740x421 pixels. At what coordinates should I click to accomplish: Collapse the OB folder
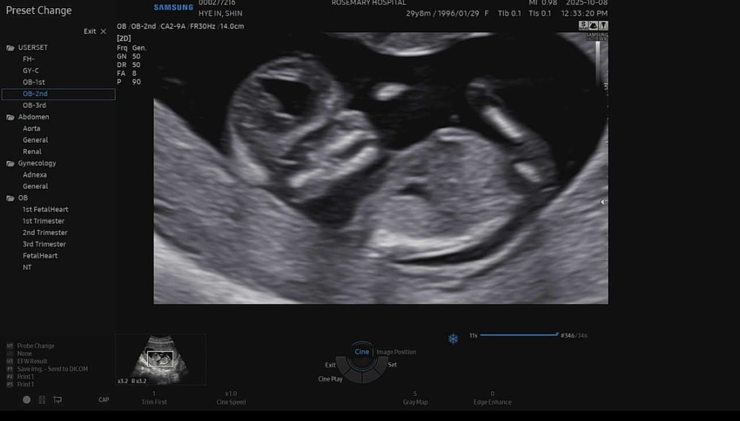(x=10, y=198)
